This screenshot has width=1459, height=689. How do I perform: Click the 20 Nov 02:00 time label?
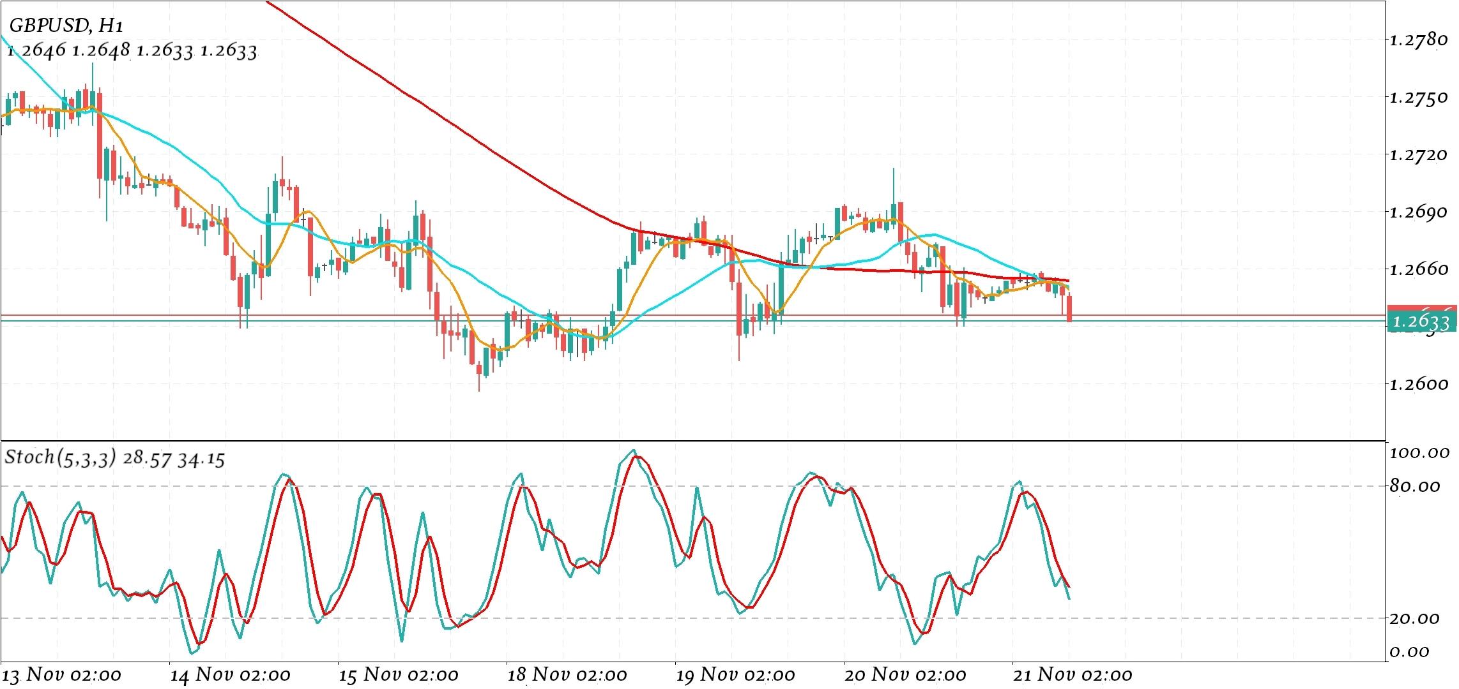tap(904, 675)
